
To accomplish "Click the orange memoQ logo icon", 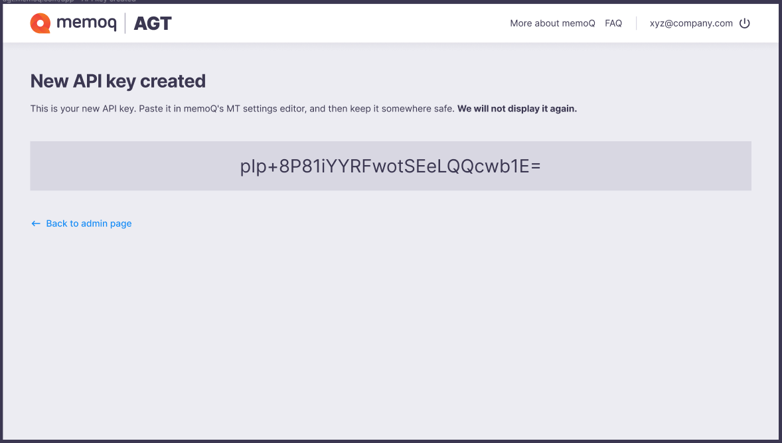I will (40, 23).
